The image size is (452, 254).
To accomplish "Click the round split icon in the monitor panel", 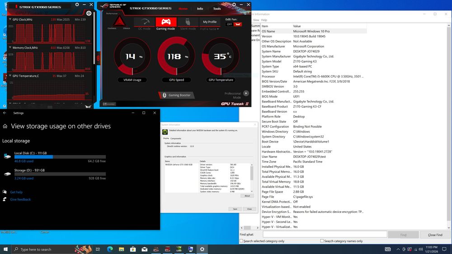I will (x=89, y=13).
